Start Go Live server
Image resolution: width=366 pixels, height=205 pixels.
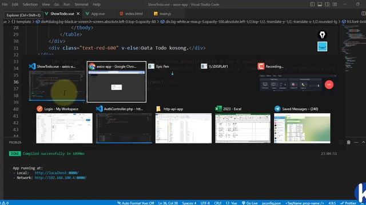[249, 203]
